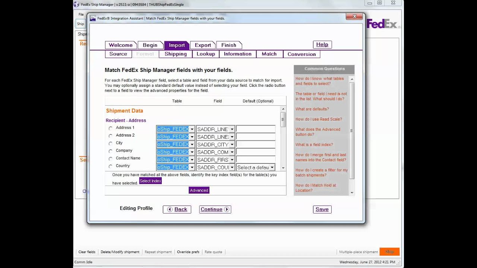Viewport: 477px width, 268px height.
Task: Select the Address 1 radio button
Action: click(110, 128)
